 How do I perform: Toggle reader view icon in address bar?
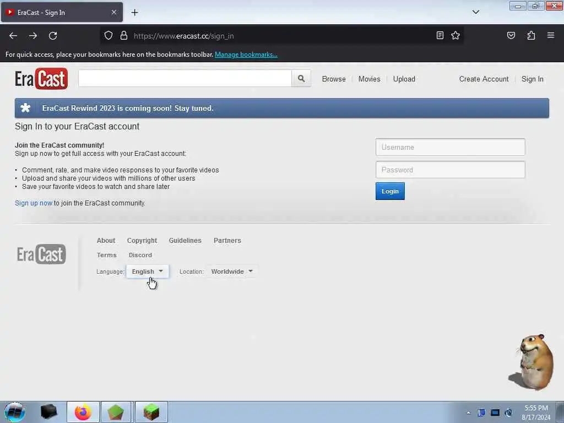(x=440, y=35)
